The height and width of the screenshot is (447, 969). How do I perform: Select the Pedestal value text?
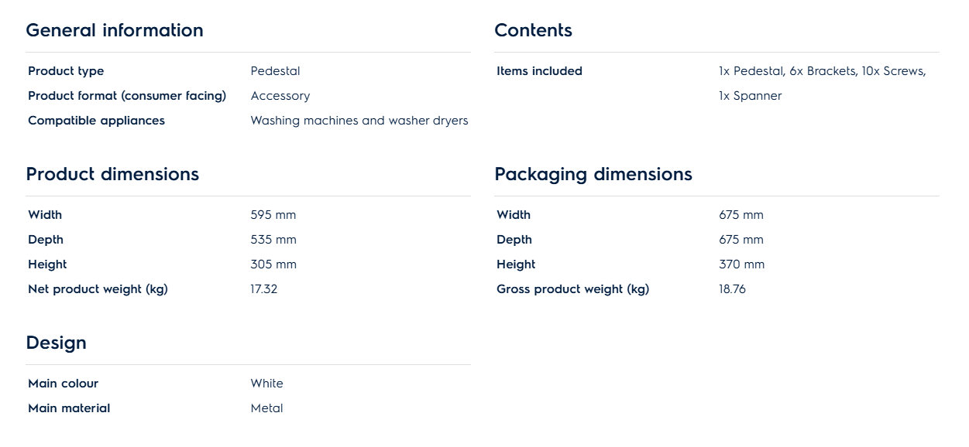(275, 71)
